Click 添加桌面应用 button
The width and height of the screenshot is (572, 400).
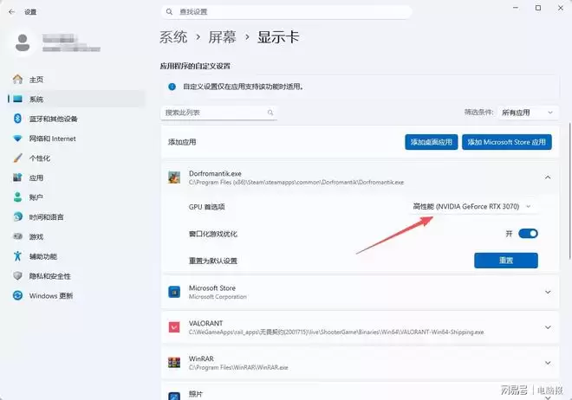point(432,142)
